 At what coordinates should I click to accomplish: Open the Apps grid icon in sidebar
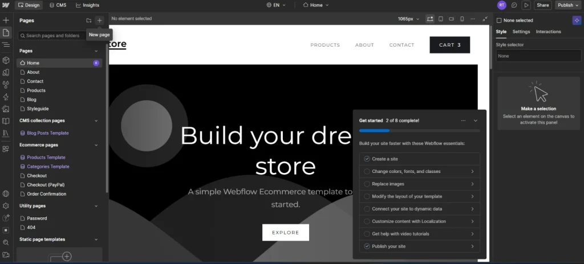pos(6,148)
